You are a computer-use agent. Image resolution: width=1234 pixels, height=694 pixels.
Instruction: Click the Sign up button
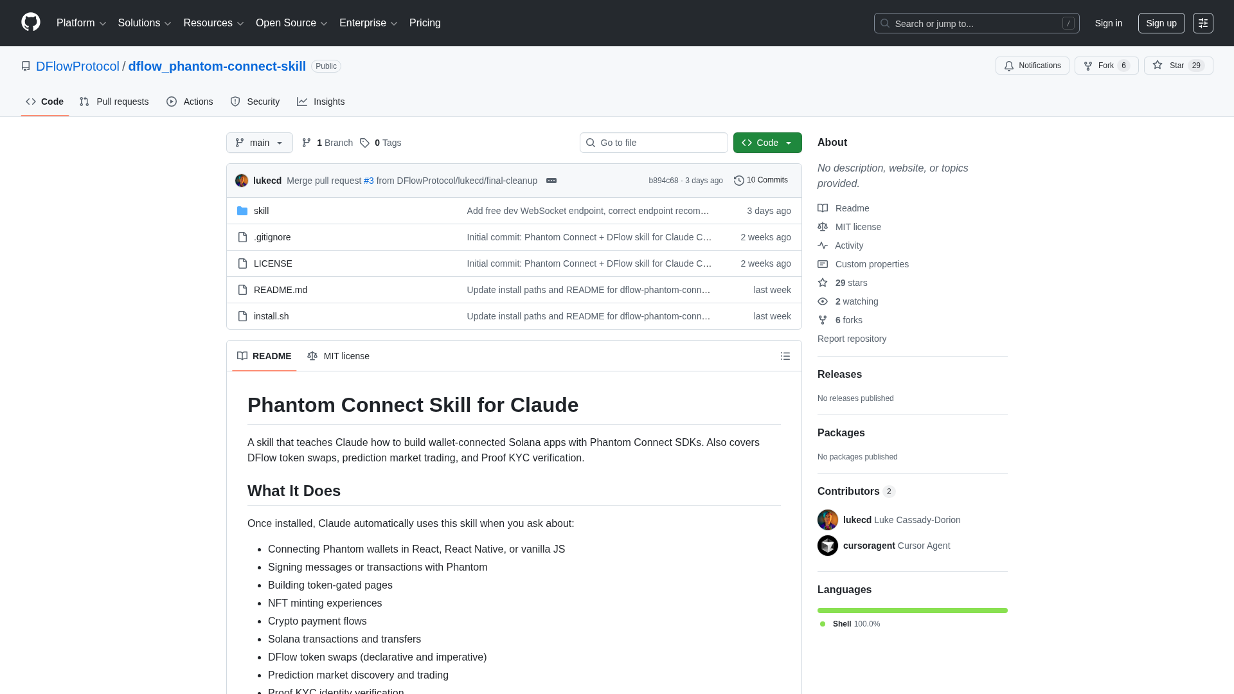1161,23
